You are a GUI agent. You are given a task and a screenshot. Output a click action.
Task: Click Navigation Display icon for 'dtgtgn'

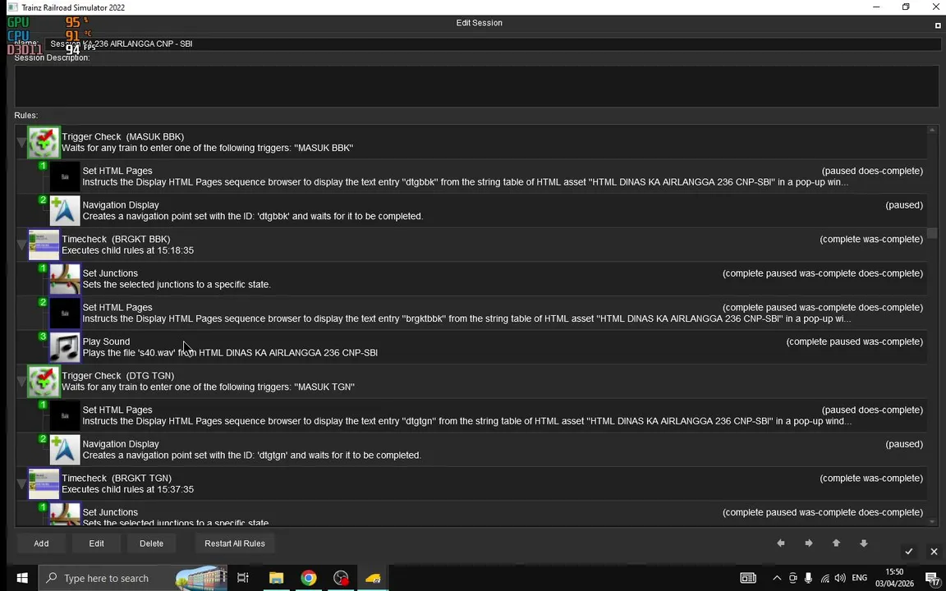point(65,449)
